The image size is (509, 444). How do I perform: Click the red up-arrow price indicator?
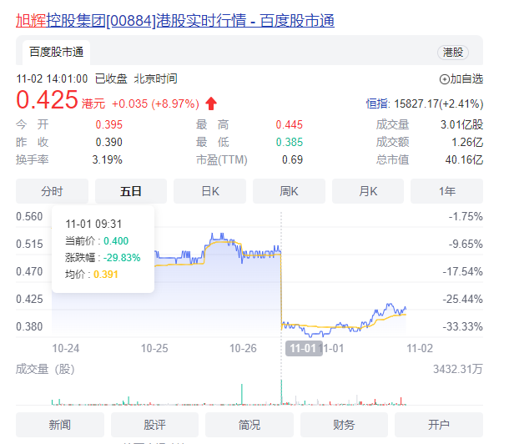211,103
